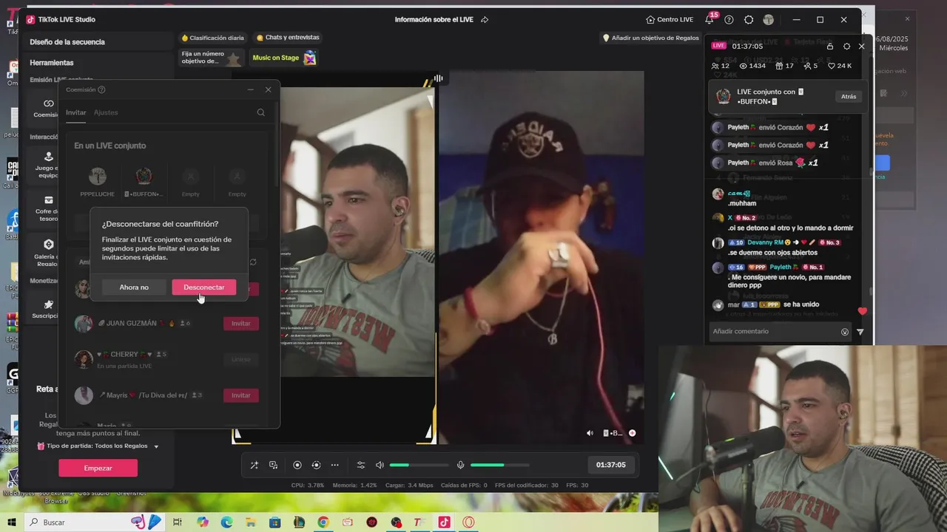Toggle the chat panel lock icon
This screenshot has width=947, height=532.
(829, 46)
